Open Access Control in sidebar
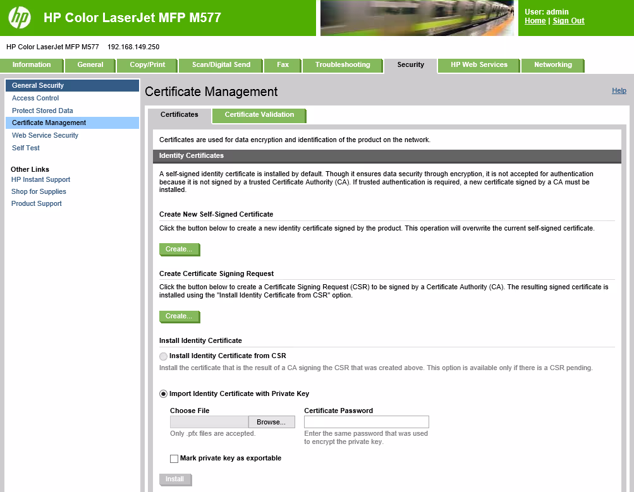634x492 pixels. point(35,98)
